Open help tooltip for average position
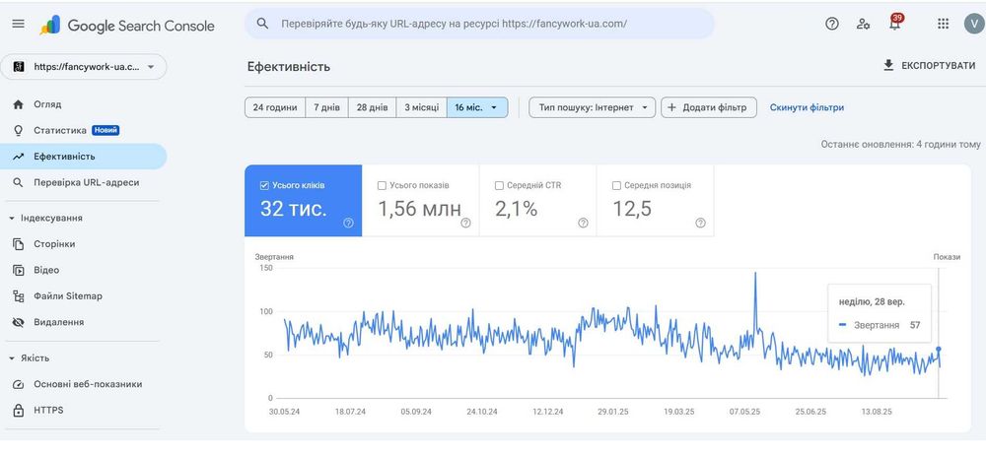Image resolution: width=986 pixels, height=453 pixels. point(700,223)
